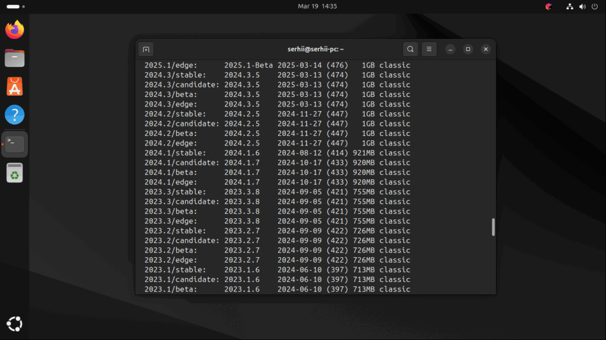Click the 2024.3/beta: channel text

pyautogui.click(x=171, y=94)
